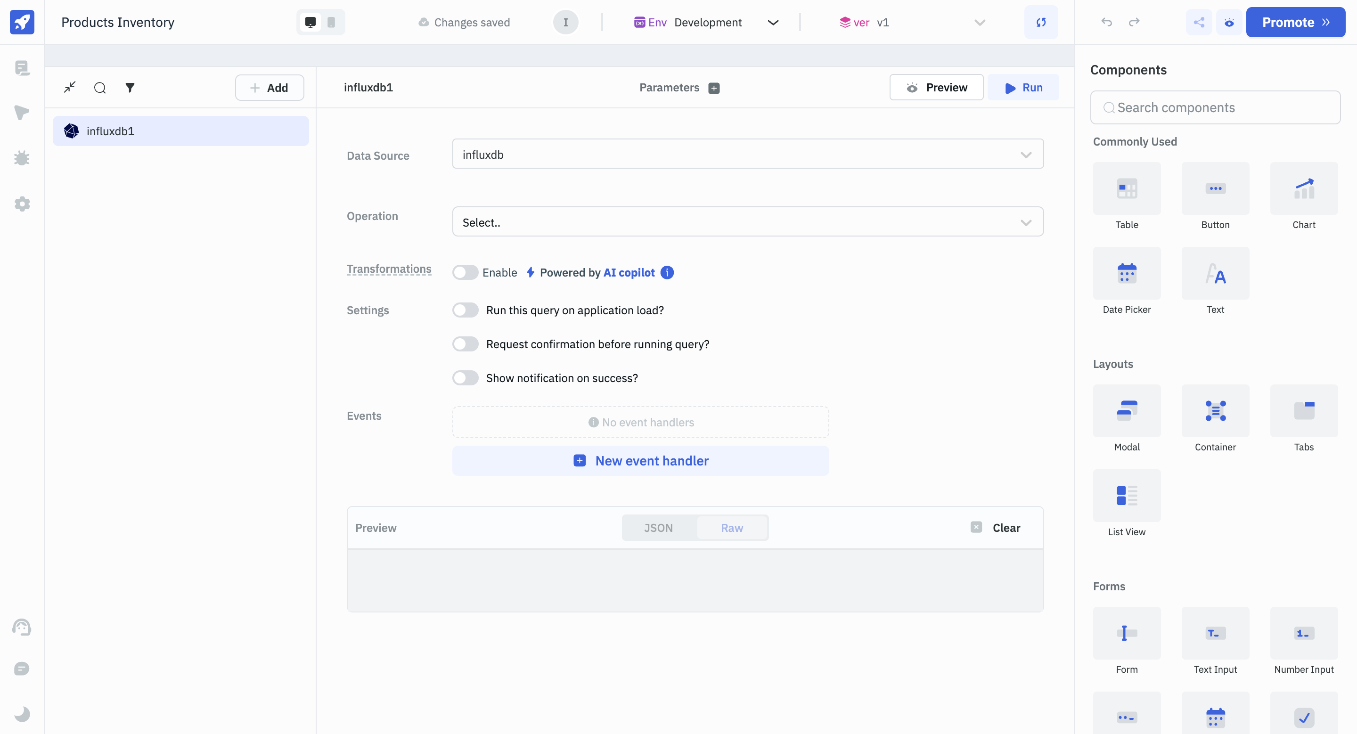
Task: Click the query search magnifier icon
Action: [x=99, y=88]
